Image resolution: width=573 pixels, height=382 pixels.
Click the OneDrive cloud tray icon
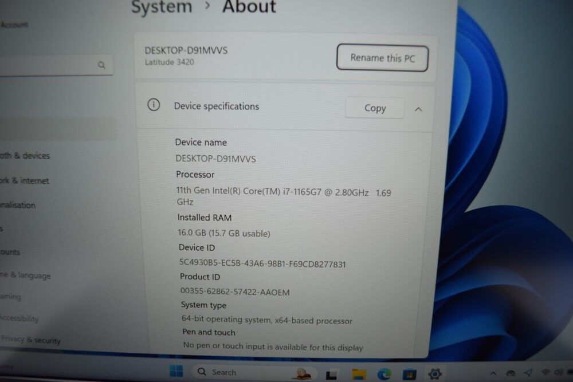(x=511, y=373)
